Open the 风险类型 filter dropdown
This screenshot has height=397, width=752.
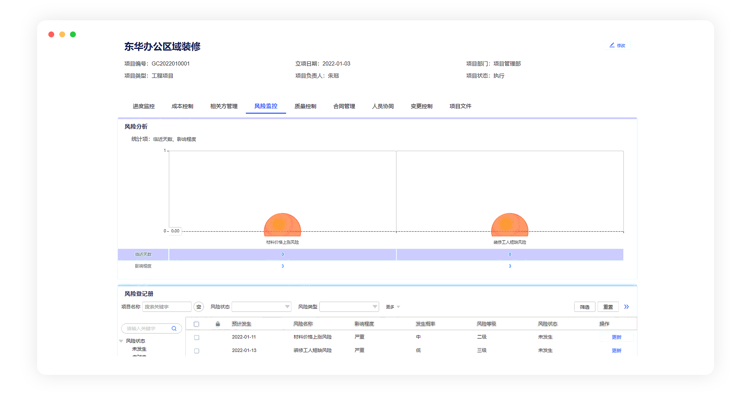click(349, 307)
